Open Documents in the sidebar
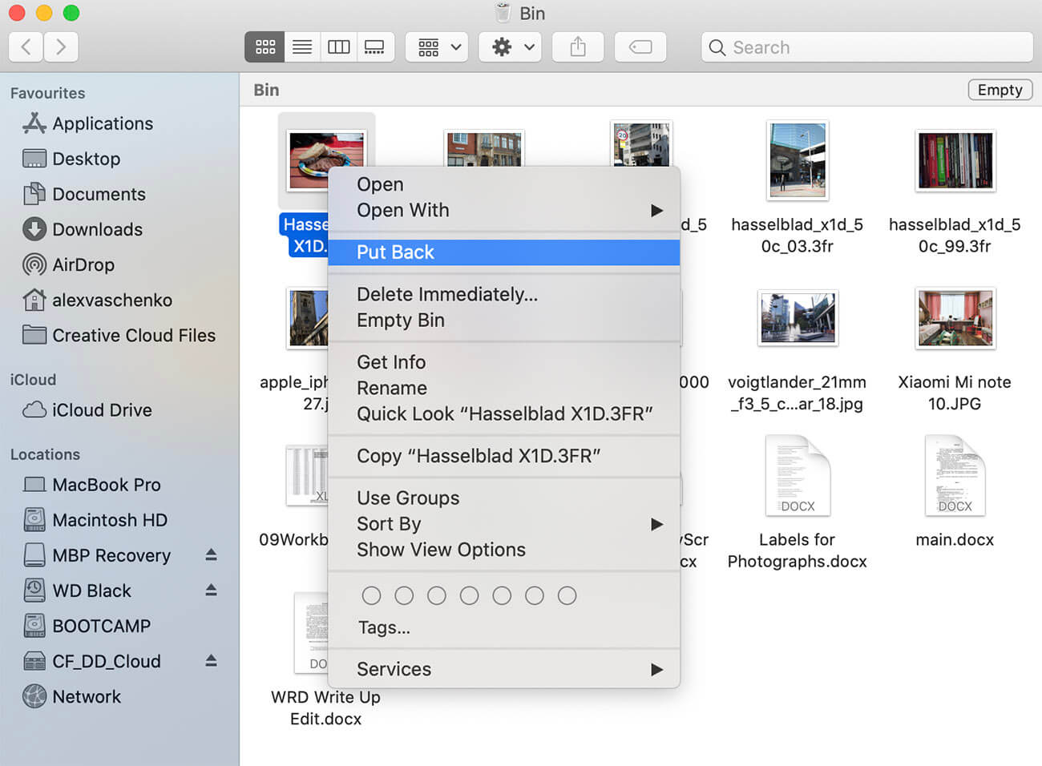1042x766 pixels. [x=99, y=194]
